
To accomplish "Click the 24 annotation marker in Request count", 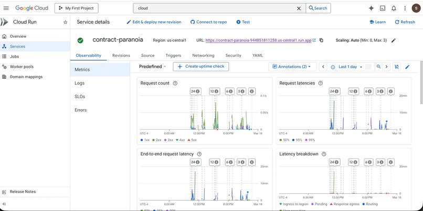I will (195, 91).
